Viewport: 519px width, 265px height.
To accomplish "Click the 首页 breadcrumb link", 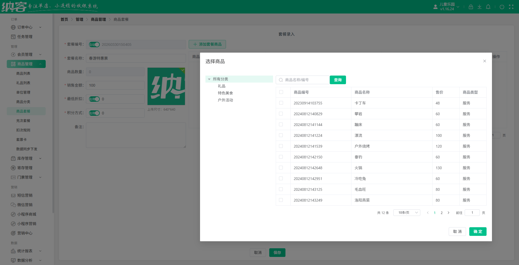I will coord(64,19).
